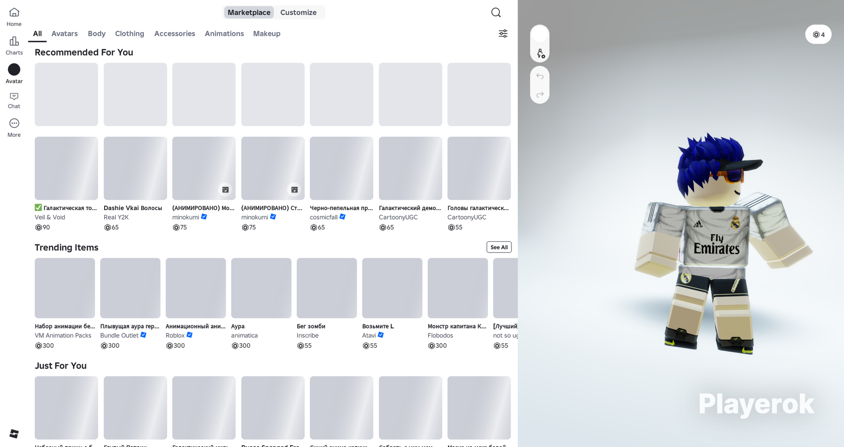Switch to the Avatars tab

point(64,34)
